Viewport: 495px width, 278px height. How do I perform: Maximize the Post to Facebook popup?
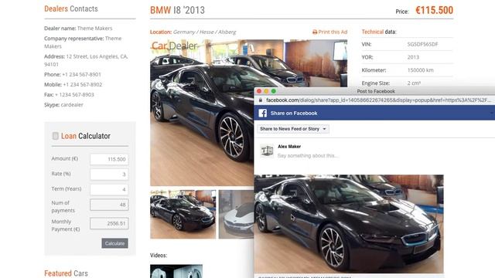pos(274,91)
